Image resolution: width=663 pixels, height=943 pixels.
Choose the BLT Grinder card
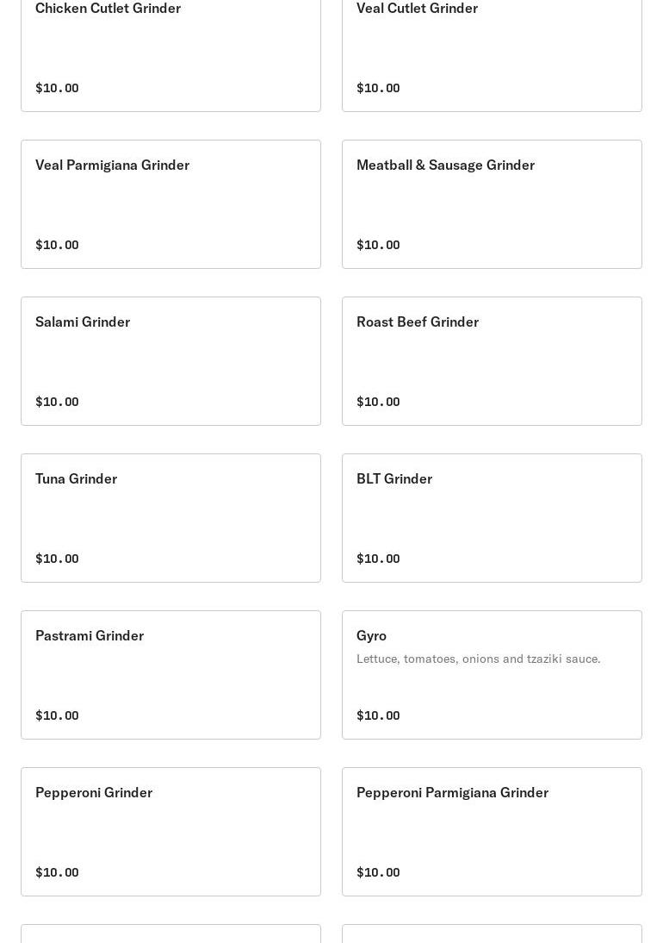[x=492, y=517]
